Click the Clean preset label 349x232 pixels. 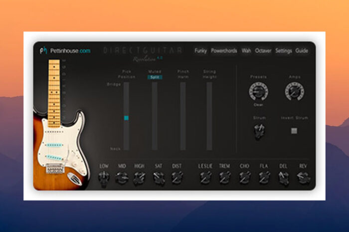258,105
